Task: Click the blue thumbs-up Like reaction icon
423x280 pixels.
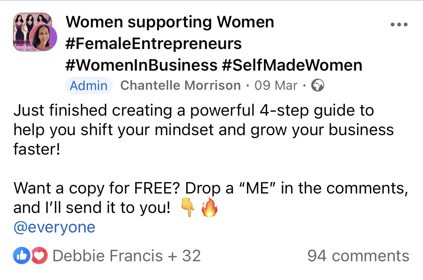Action: (x=20, y=256)
